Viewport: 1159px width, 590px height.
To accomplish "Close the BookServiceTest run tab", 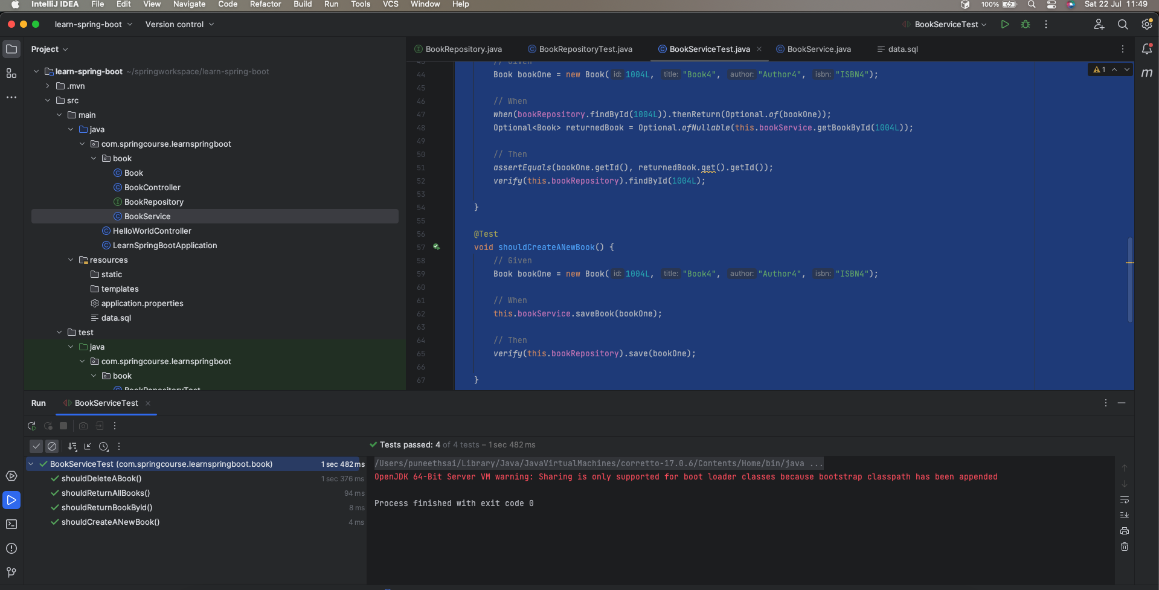I will coord(148,403).
